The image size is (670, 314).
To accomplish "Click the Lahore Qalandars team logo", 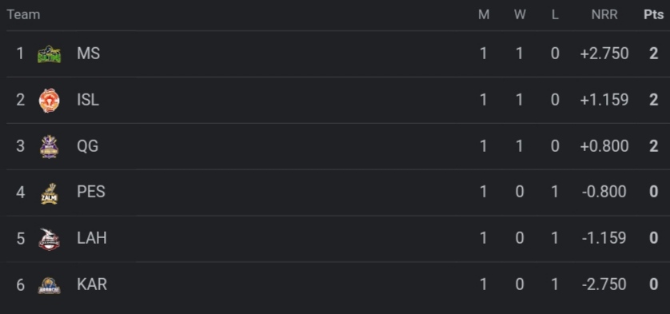I will [49, 239].
